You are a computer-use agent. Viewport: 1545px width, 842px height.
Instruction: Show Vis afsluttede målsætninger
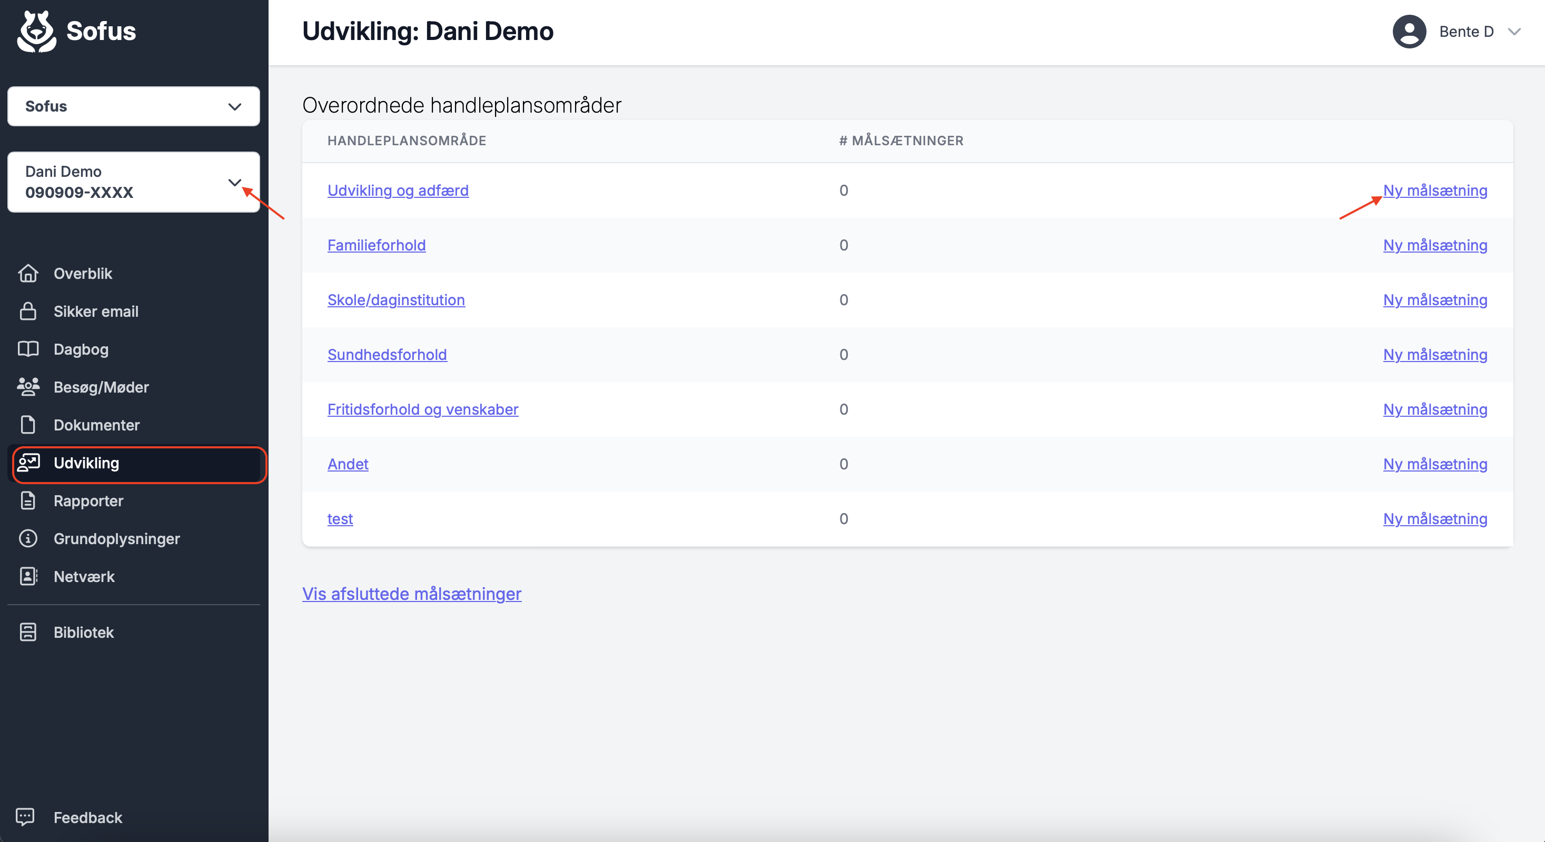pyautogui.click(x=411, y=593)
